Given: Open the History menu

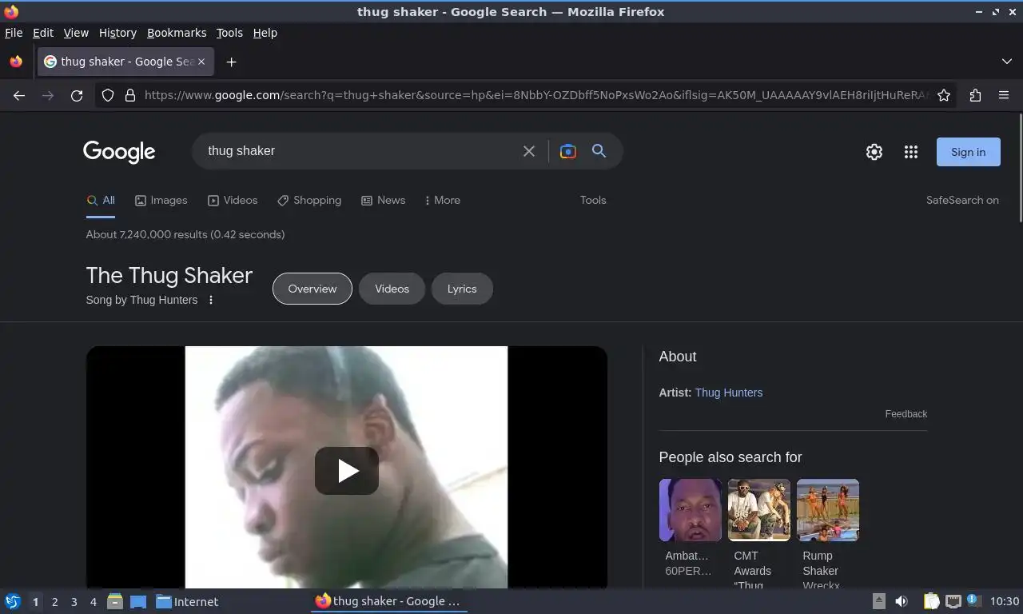Looking at the screenshot, I should (117, 33).
